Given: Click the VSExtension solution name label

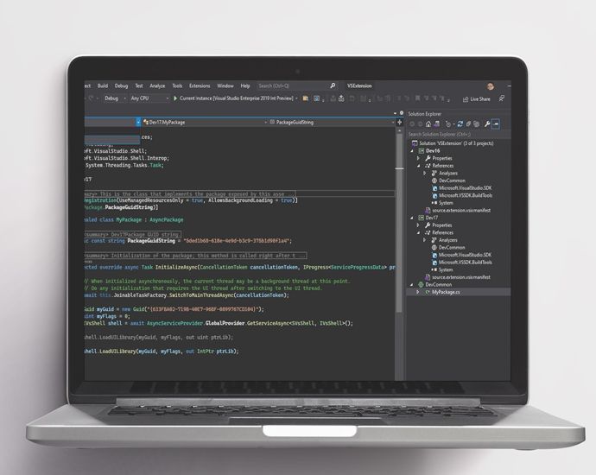Looking at the screenshot, I should coord(359,85).
